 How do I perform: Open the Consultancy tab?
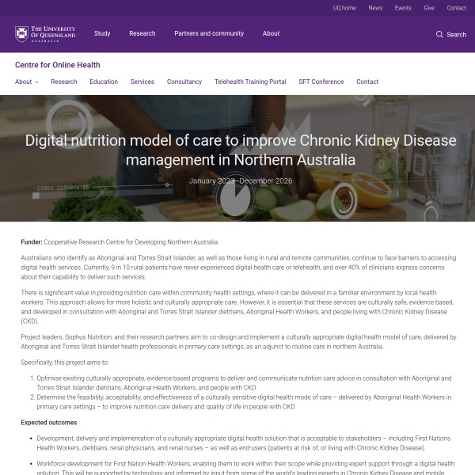(x=184, y=82)
